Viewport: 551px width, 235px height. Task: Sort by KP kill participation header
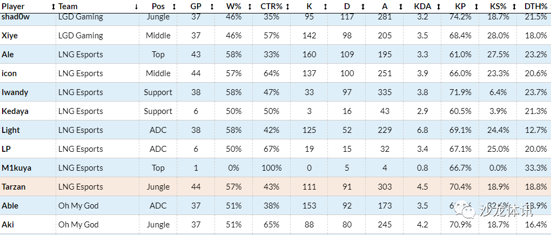pos(460,6)
